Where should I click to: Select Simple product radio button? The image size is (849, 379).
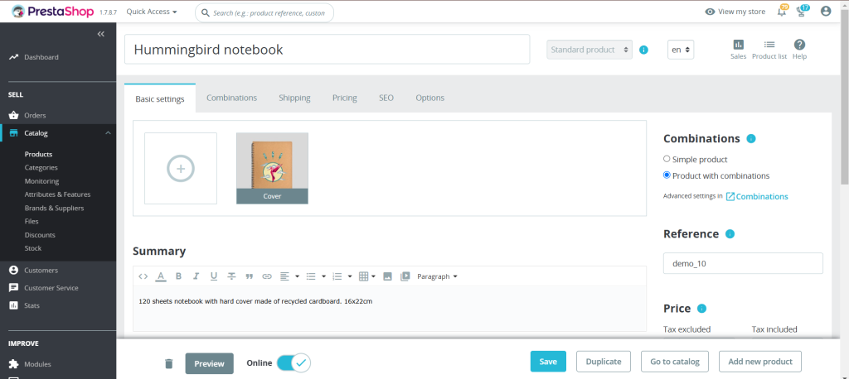pos(667,159)
